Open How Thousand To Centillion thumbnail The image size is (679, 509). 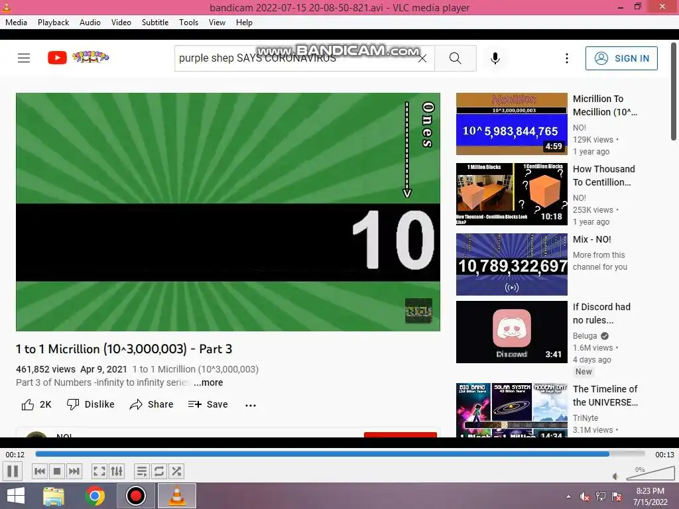click(511, 194)
